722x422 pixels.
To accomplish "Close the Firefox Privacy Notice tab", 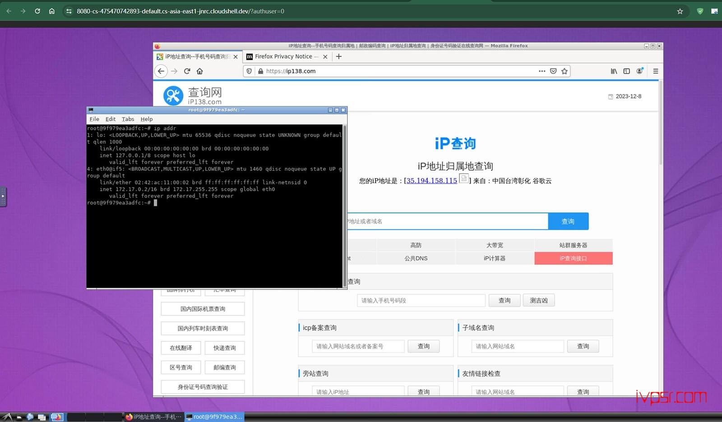I will [325, 57].
